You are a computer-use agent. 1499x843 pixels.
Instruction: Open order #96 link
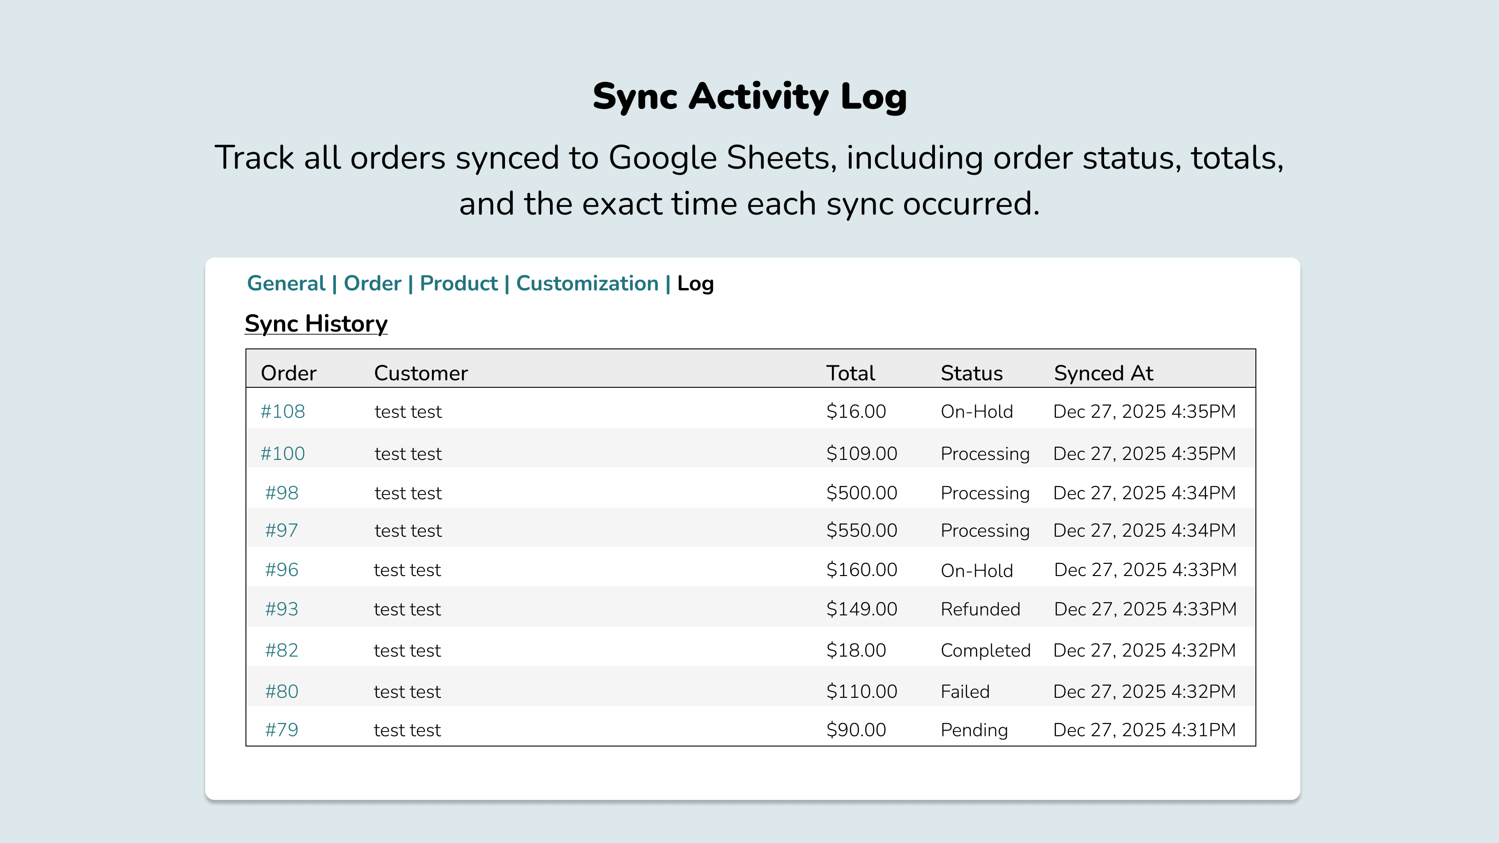coord(282,569)
